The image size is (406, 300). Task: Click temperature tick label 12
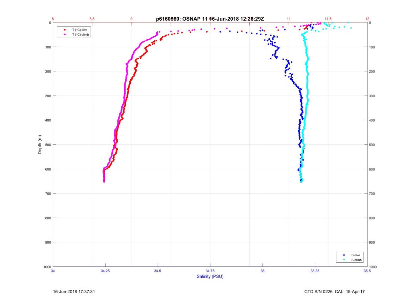[x=367, y=19]
